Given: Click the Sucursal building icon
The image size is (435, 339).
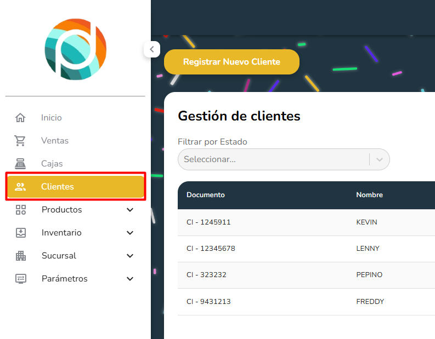Looking at the screenshot, I should 21,256.
